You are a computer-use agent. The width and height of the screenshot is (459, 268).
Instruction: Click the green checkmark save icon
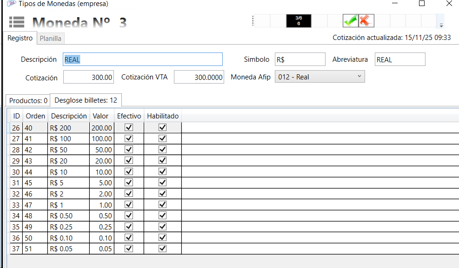350,21
